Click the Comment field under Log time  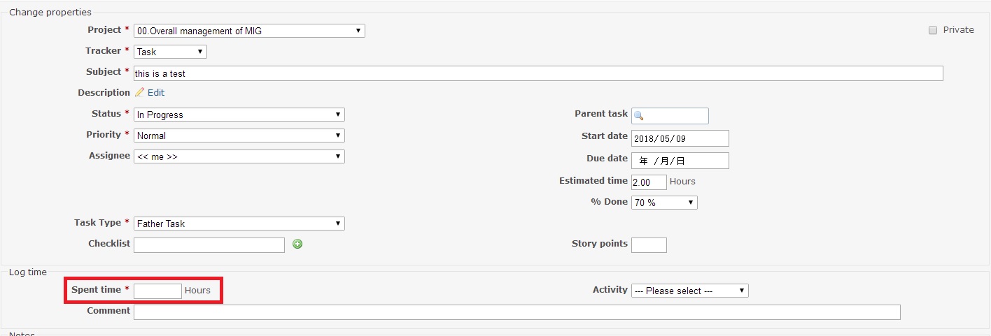517,312
